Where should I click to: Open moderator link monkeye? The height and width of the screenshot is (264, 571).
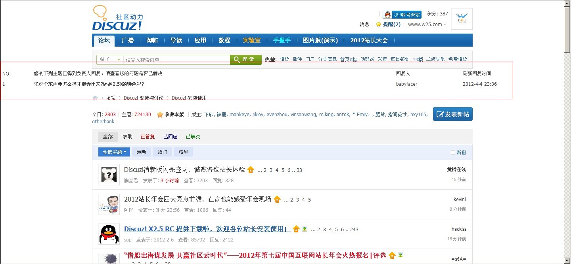240,115
